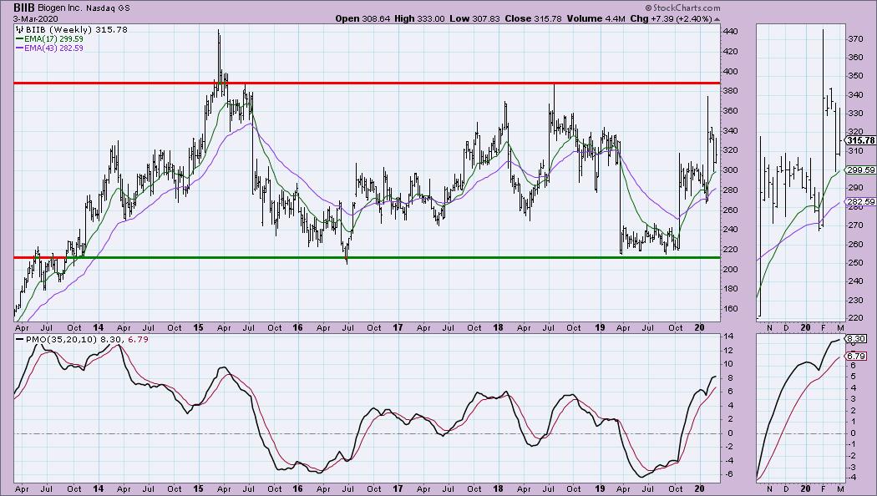This screenshot has height=496, width=877.
Task: Click the boxed 6.79 PMO tag on right axis
Action: 857,357
